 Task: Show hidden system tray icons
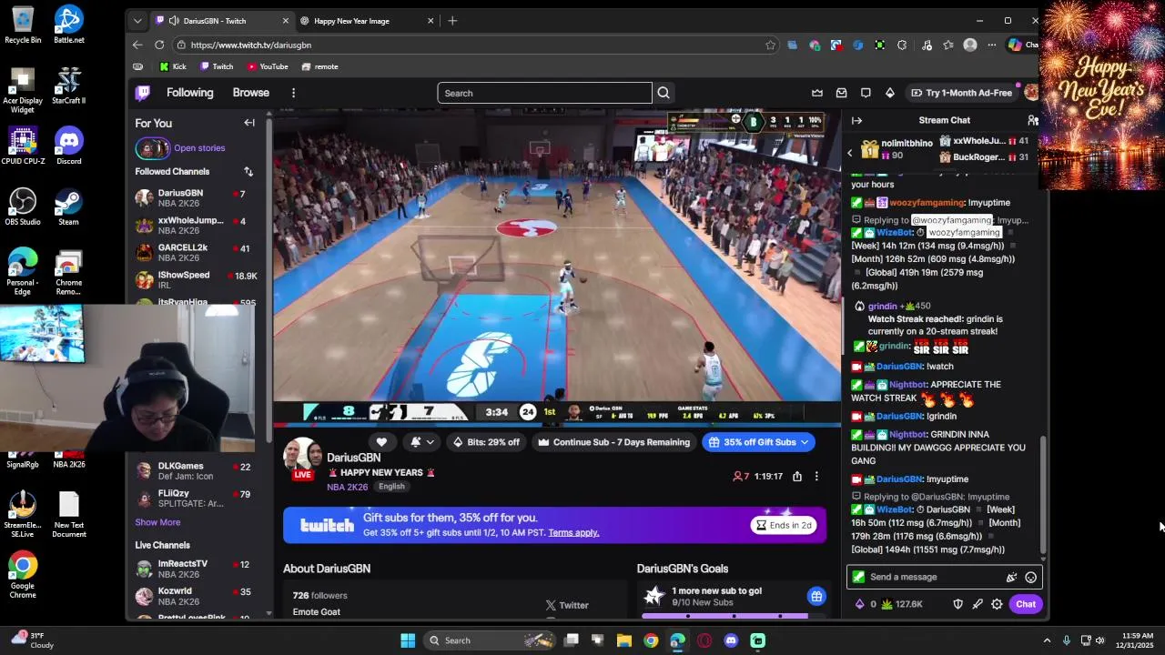1047,640
